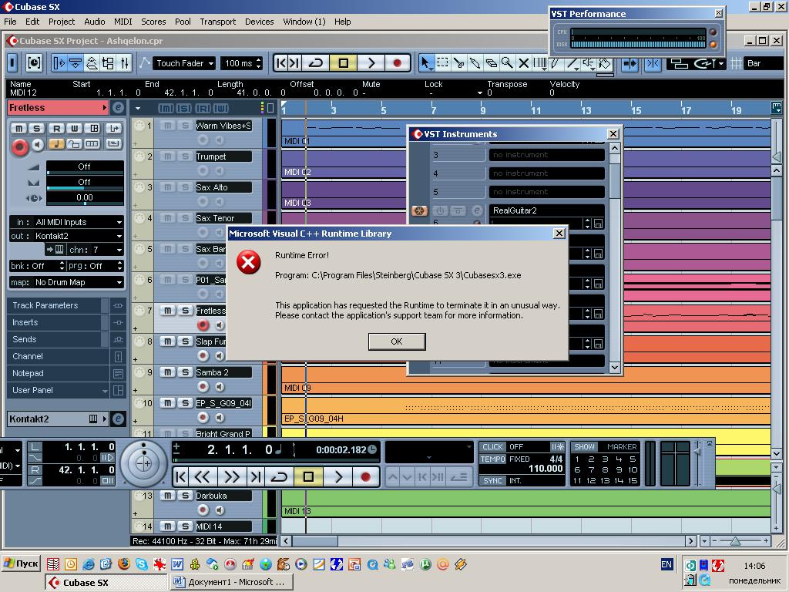The height and width of the screenshot is (592, 789).
Task: Show the Inspector via toolbar icon
Action: pos(59,63)
